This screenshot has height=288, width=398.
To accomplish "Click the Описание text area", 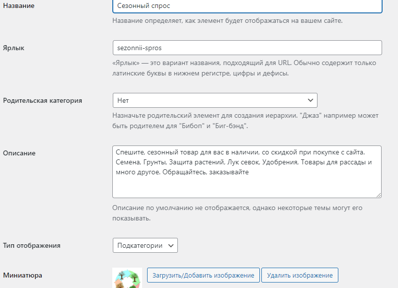I will [247, 172].
